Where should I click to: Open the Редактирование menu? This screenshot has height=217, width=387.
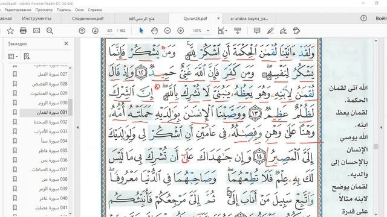tap(18, 10)
